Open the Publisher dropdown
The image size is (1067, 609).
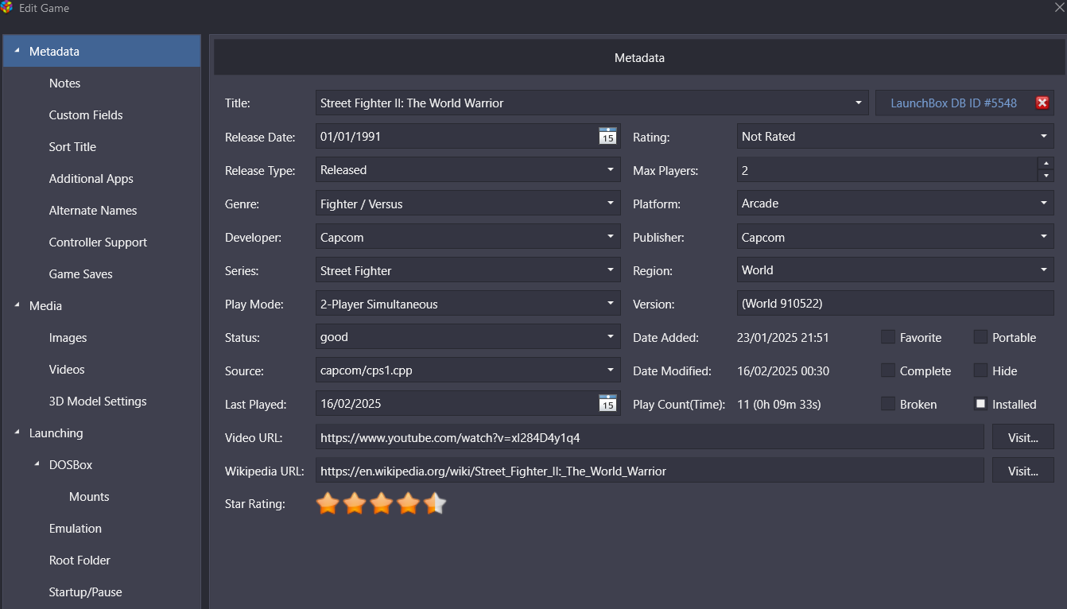pyautogui.click(x=1045, y=237)
